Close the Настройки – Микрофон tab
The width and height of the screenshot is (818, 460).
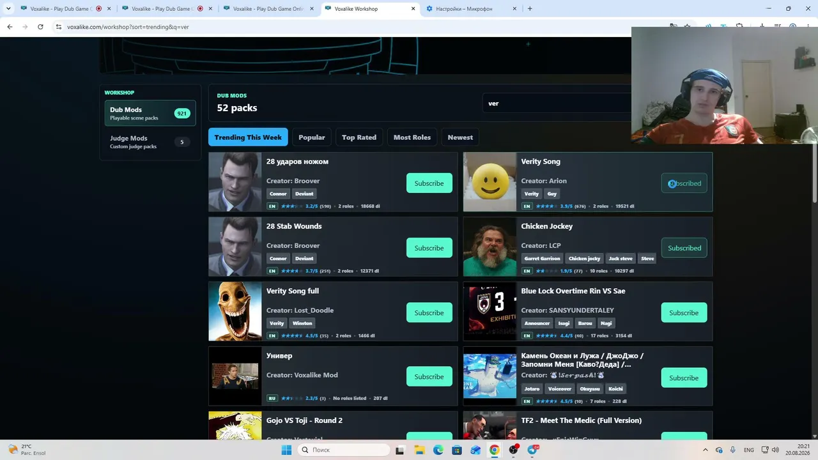point(515,9)
